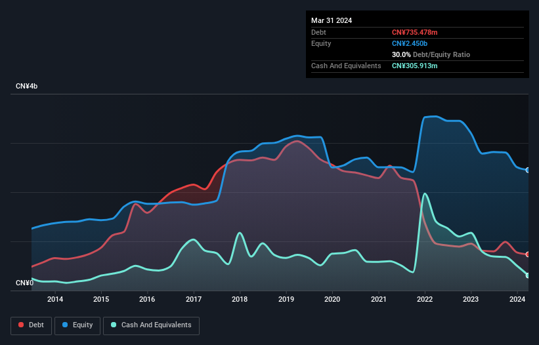Screen dimensions: 539x345
Task: Select the 2018 x-axis label
Action: 240,299
